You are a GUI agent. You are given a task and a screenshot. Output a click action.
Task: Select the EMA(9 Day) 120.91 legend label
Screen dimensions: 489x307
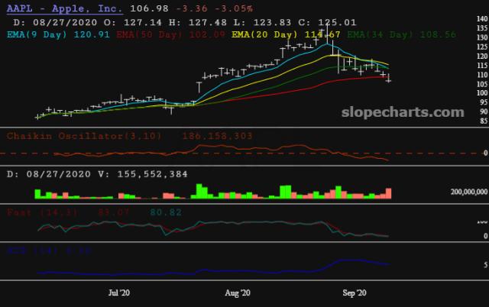click(58, 34)
